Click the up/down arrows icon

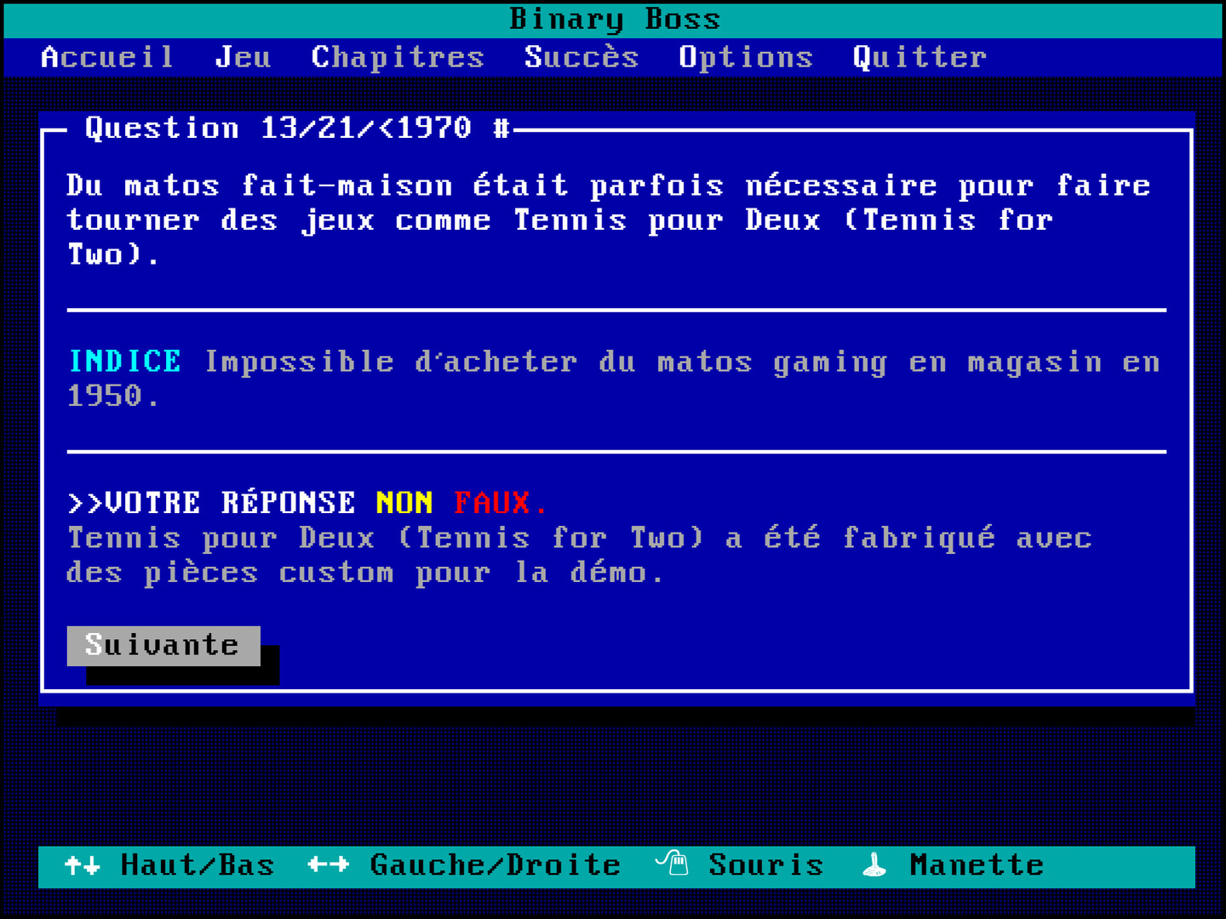(x=83, y=865)
